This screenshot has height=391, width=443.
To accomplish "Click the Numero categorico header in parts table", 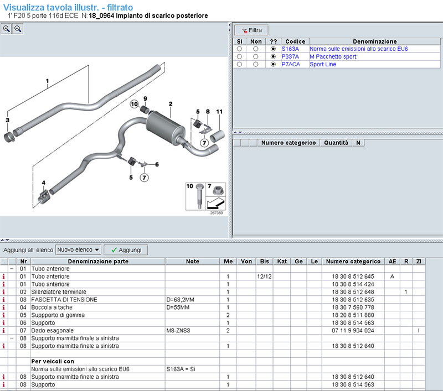I will point(353,261).
